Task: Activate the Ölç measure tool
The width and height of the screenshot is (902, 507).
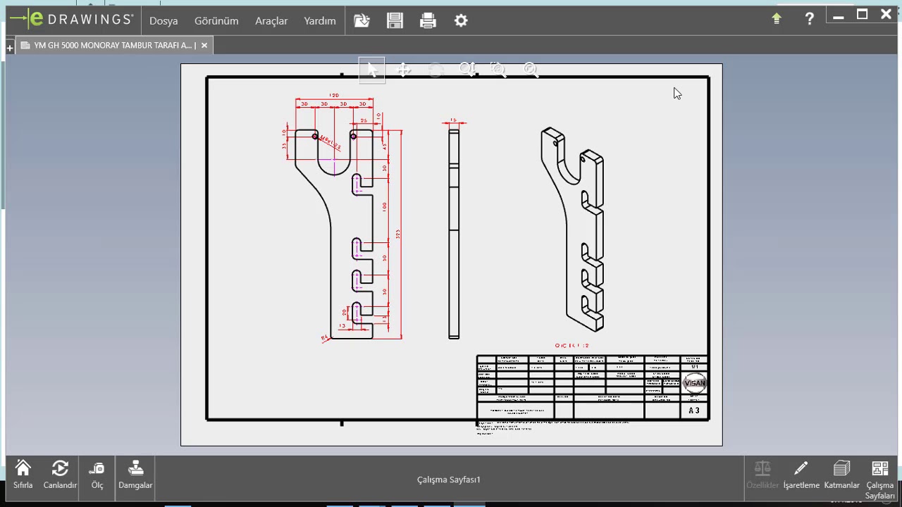Action: coord(97,475)
